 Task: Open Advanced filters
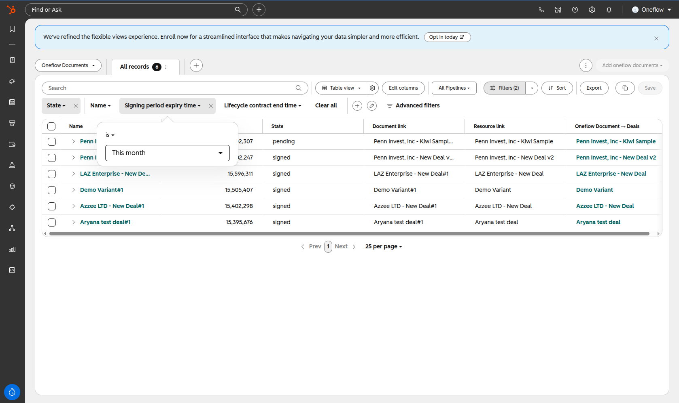[413, 105]
